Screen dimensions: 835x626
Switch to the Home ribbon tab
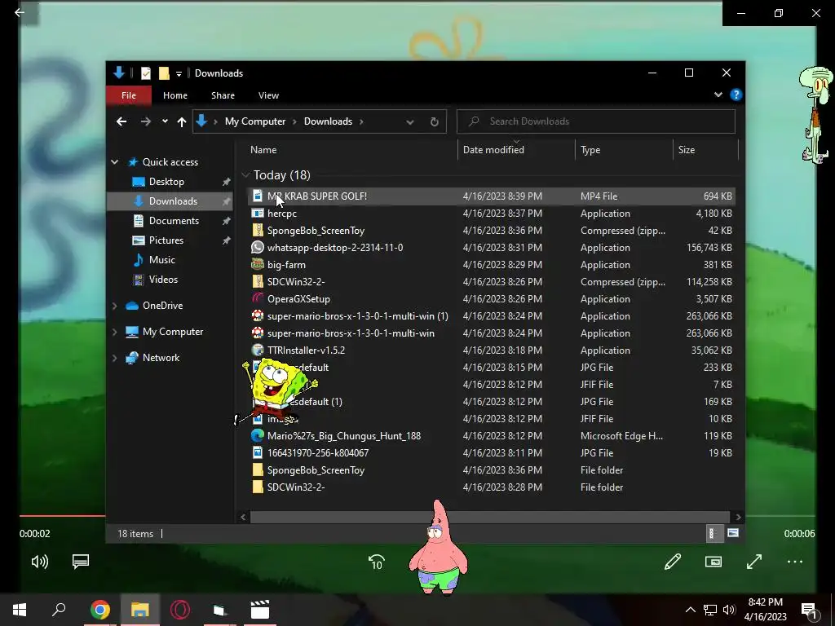click(175, 95)
